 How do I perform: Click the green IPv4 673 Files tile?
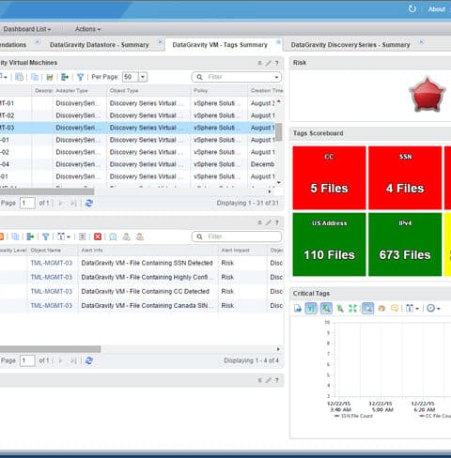[405, 244]
